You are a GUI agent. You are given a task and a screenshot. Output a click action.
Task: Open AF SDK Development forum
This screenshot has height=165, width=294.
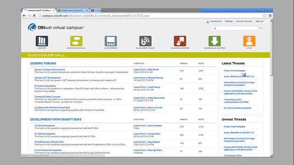[45, 134]
